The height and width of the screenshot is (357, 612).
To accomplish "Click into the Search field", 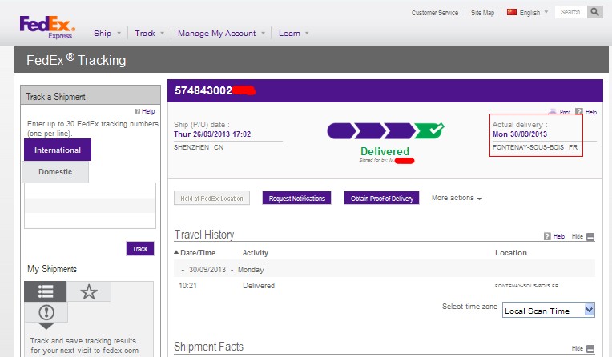I will pyautogui.click(x=570, y=12).
